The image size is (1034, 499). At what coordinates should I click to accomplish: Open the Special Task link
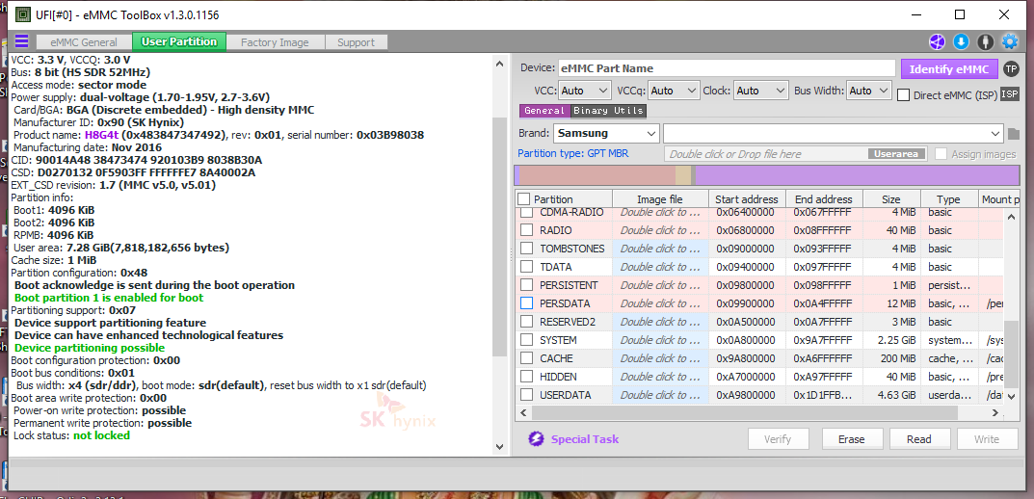point(585,439)
